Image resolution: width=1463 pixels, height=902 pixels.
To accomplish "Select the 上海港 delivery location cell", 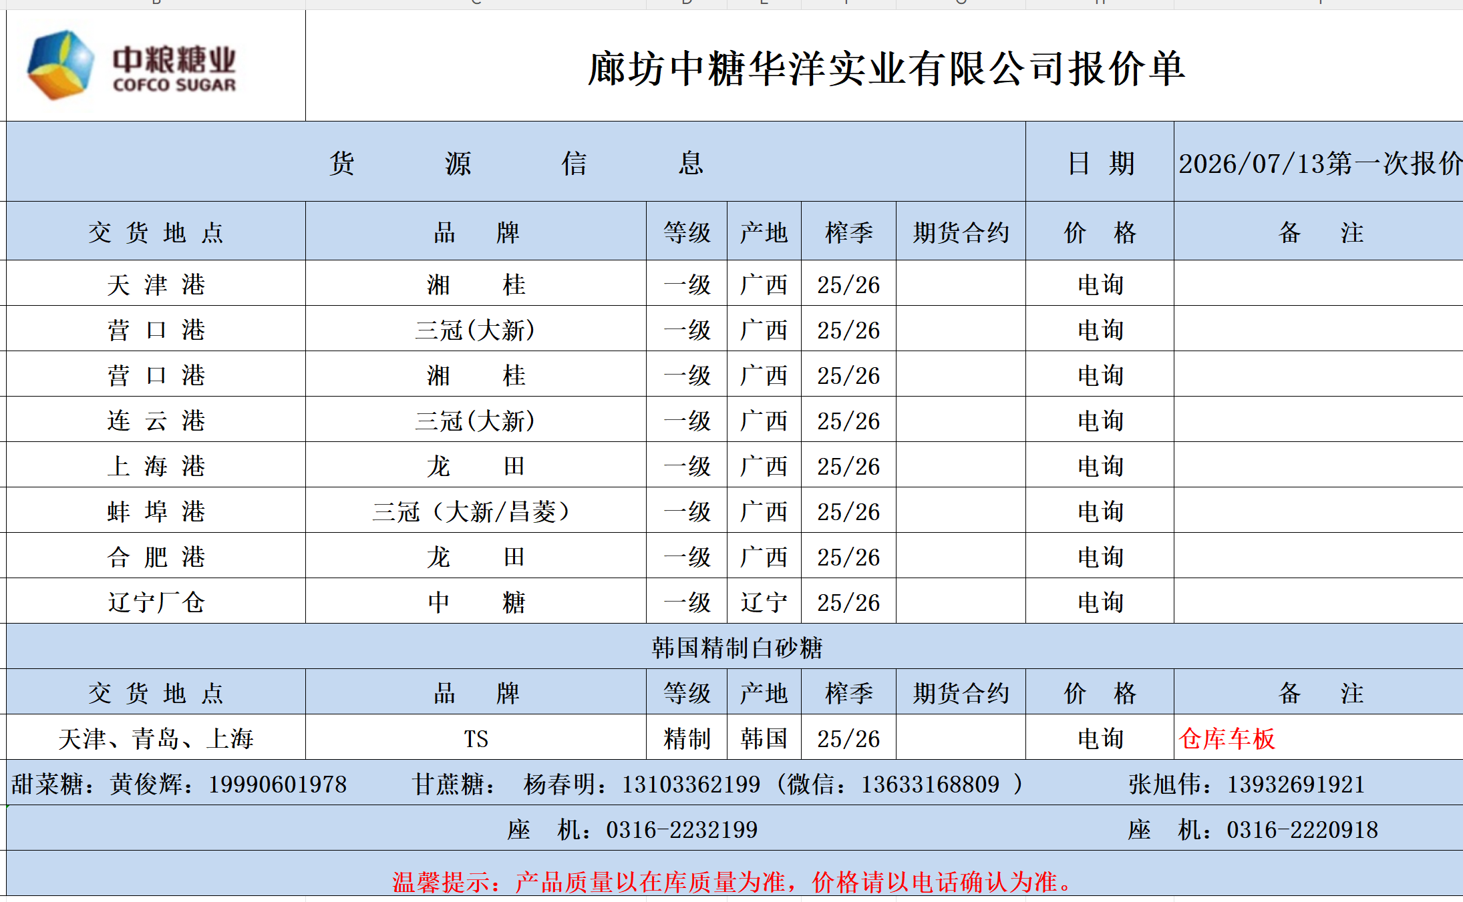I will coord(156,465).
